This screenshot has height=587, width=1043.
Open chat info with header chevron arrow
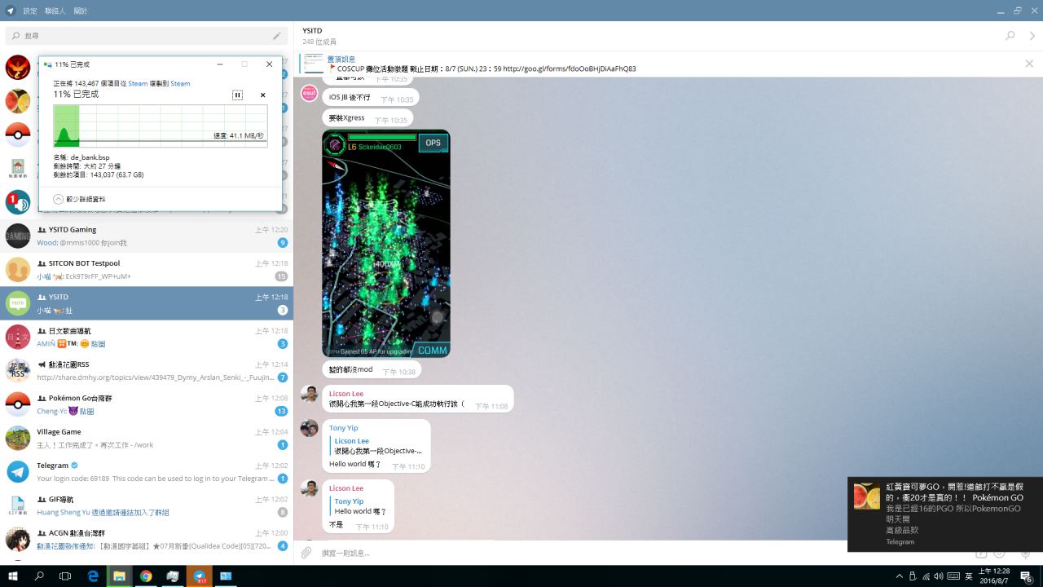coord(1032,36)
